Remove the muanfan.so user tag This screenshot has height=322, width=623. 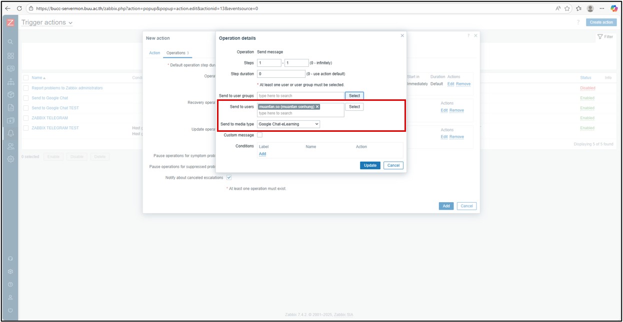[317, 107]
